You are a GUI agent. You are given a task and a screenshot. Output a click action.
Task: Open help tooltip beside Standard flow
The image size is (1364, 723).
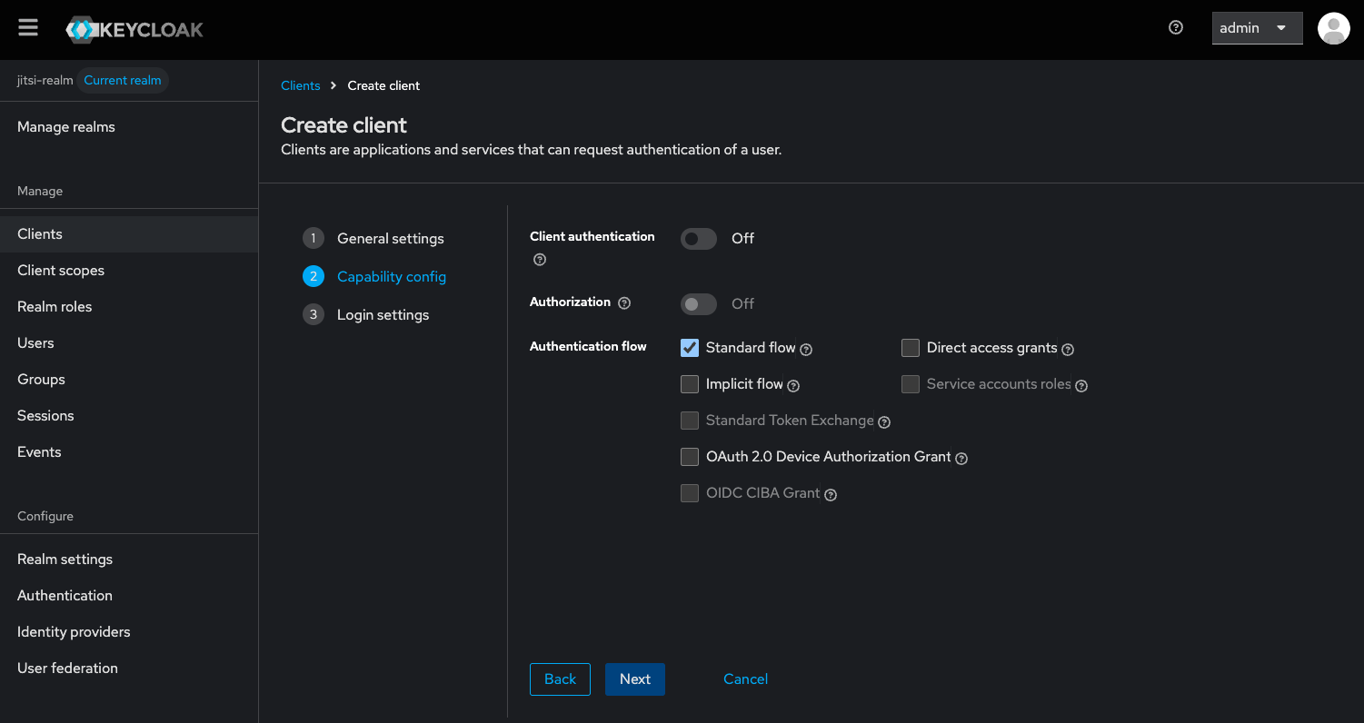[x=805, y=349]
